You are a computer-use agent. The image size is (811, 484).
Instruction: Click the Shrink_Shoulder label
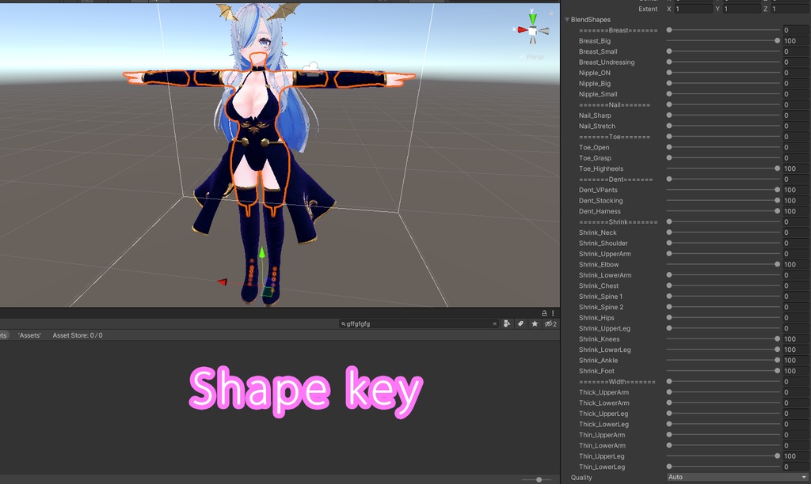603,244
